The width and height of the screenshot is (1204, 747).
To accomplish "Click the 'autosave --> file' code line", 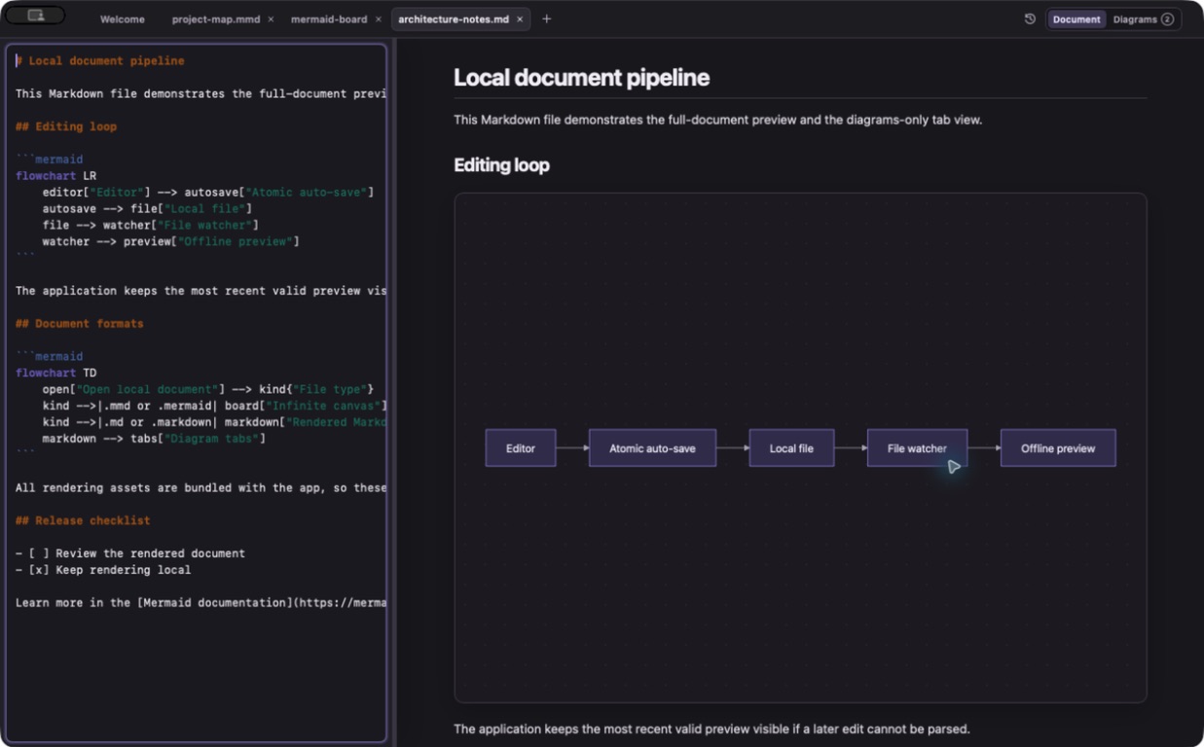I will pos(147,209).
